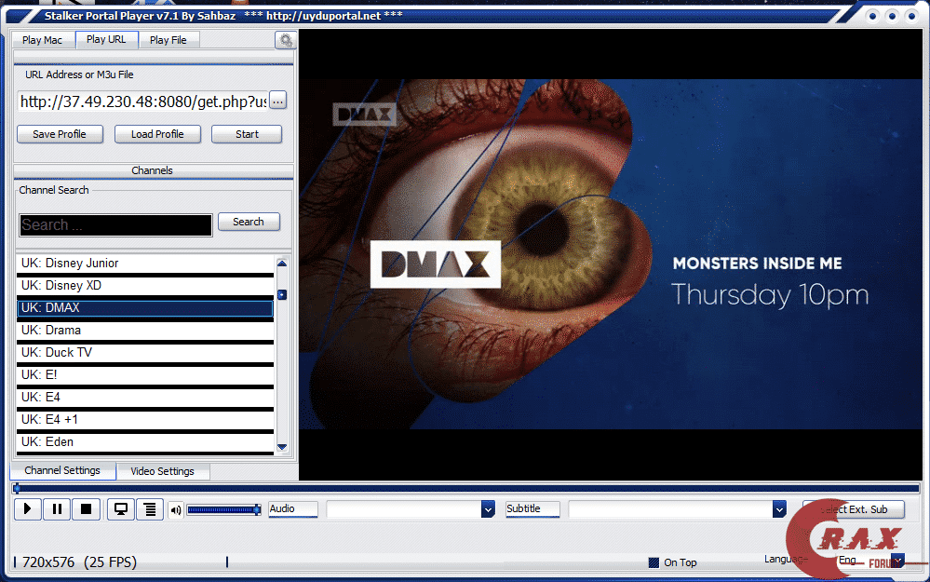
Task: Click the channel list scroll down arrow
Action: click(282, 447)
